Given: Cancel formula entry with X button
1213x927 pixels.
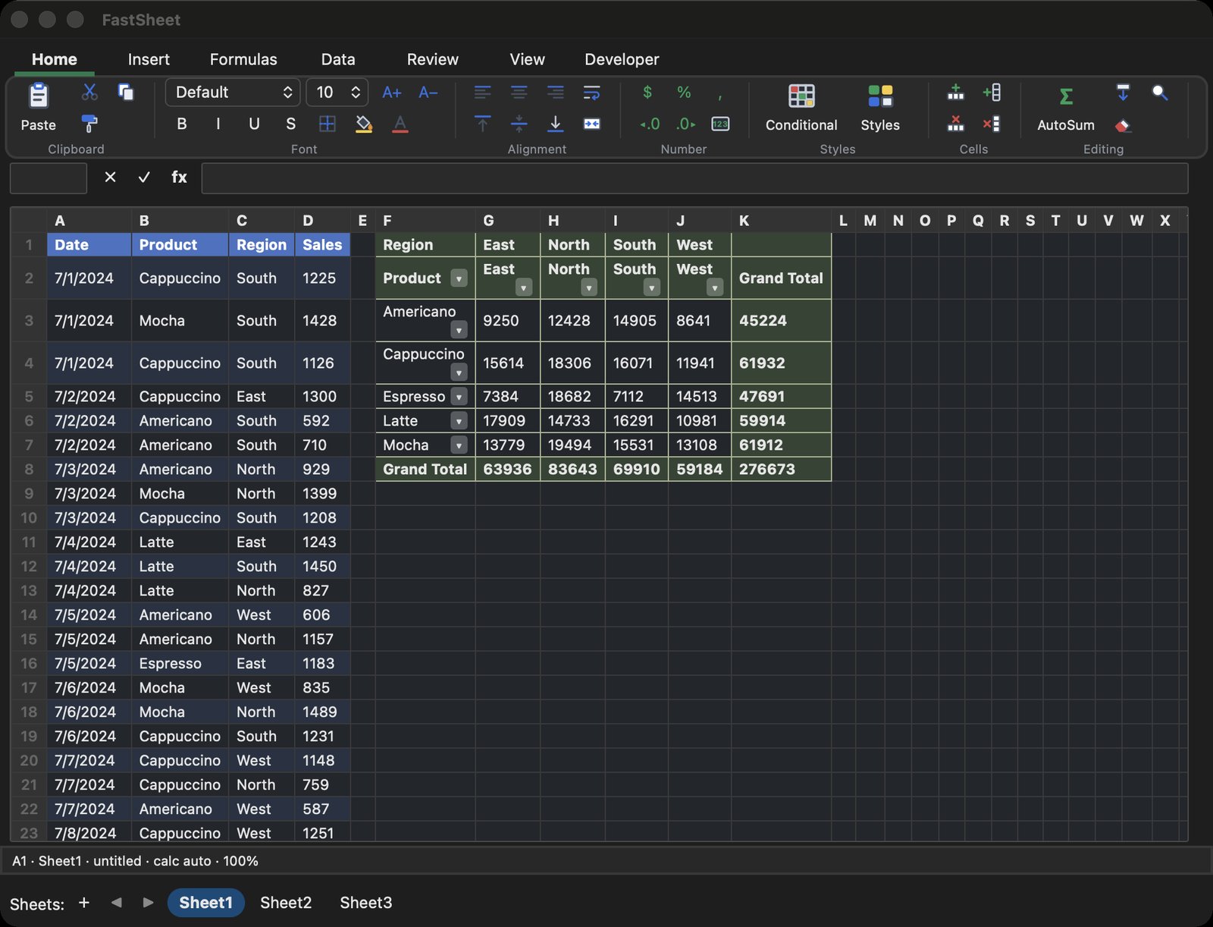Looking at the screenshot, I should click(110, 177).
